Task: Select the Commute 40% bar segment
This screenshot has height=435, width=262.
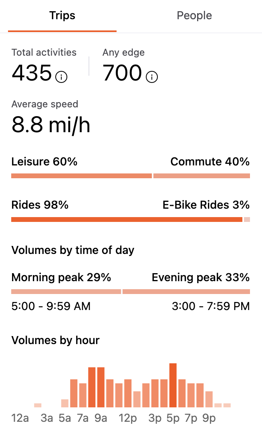Action: pos(202,176)
